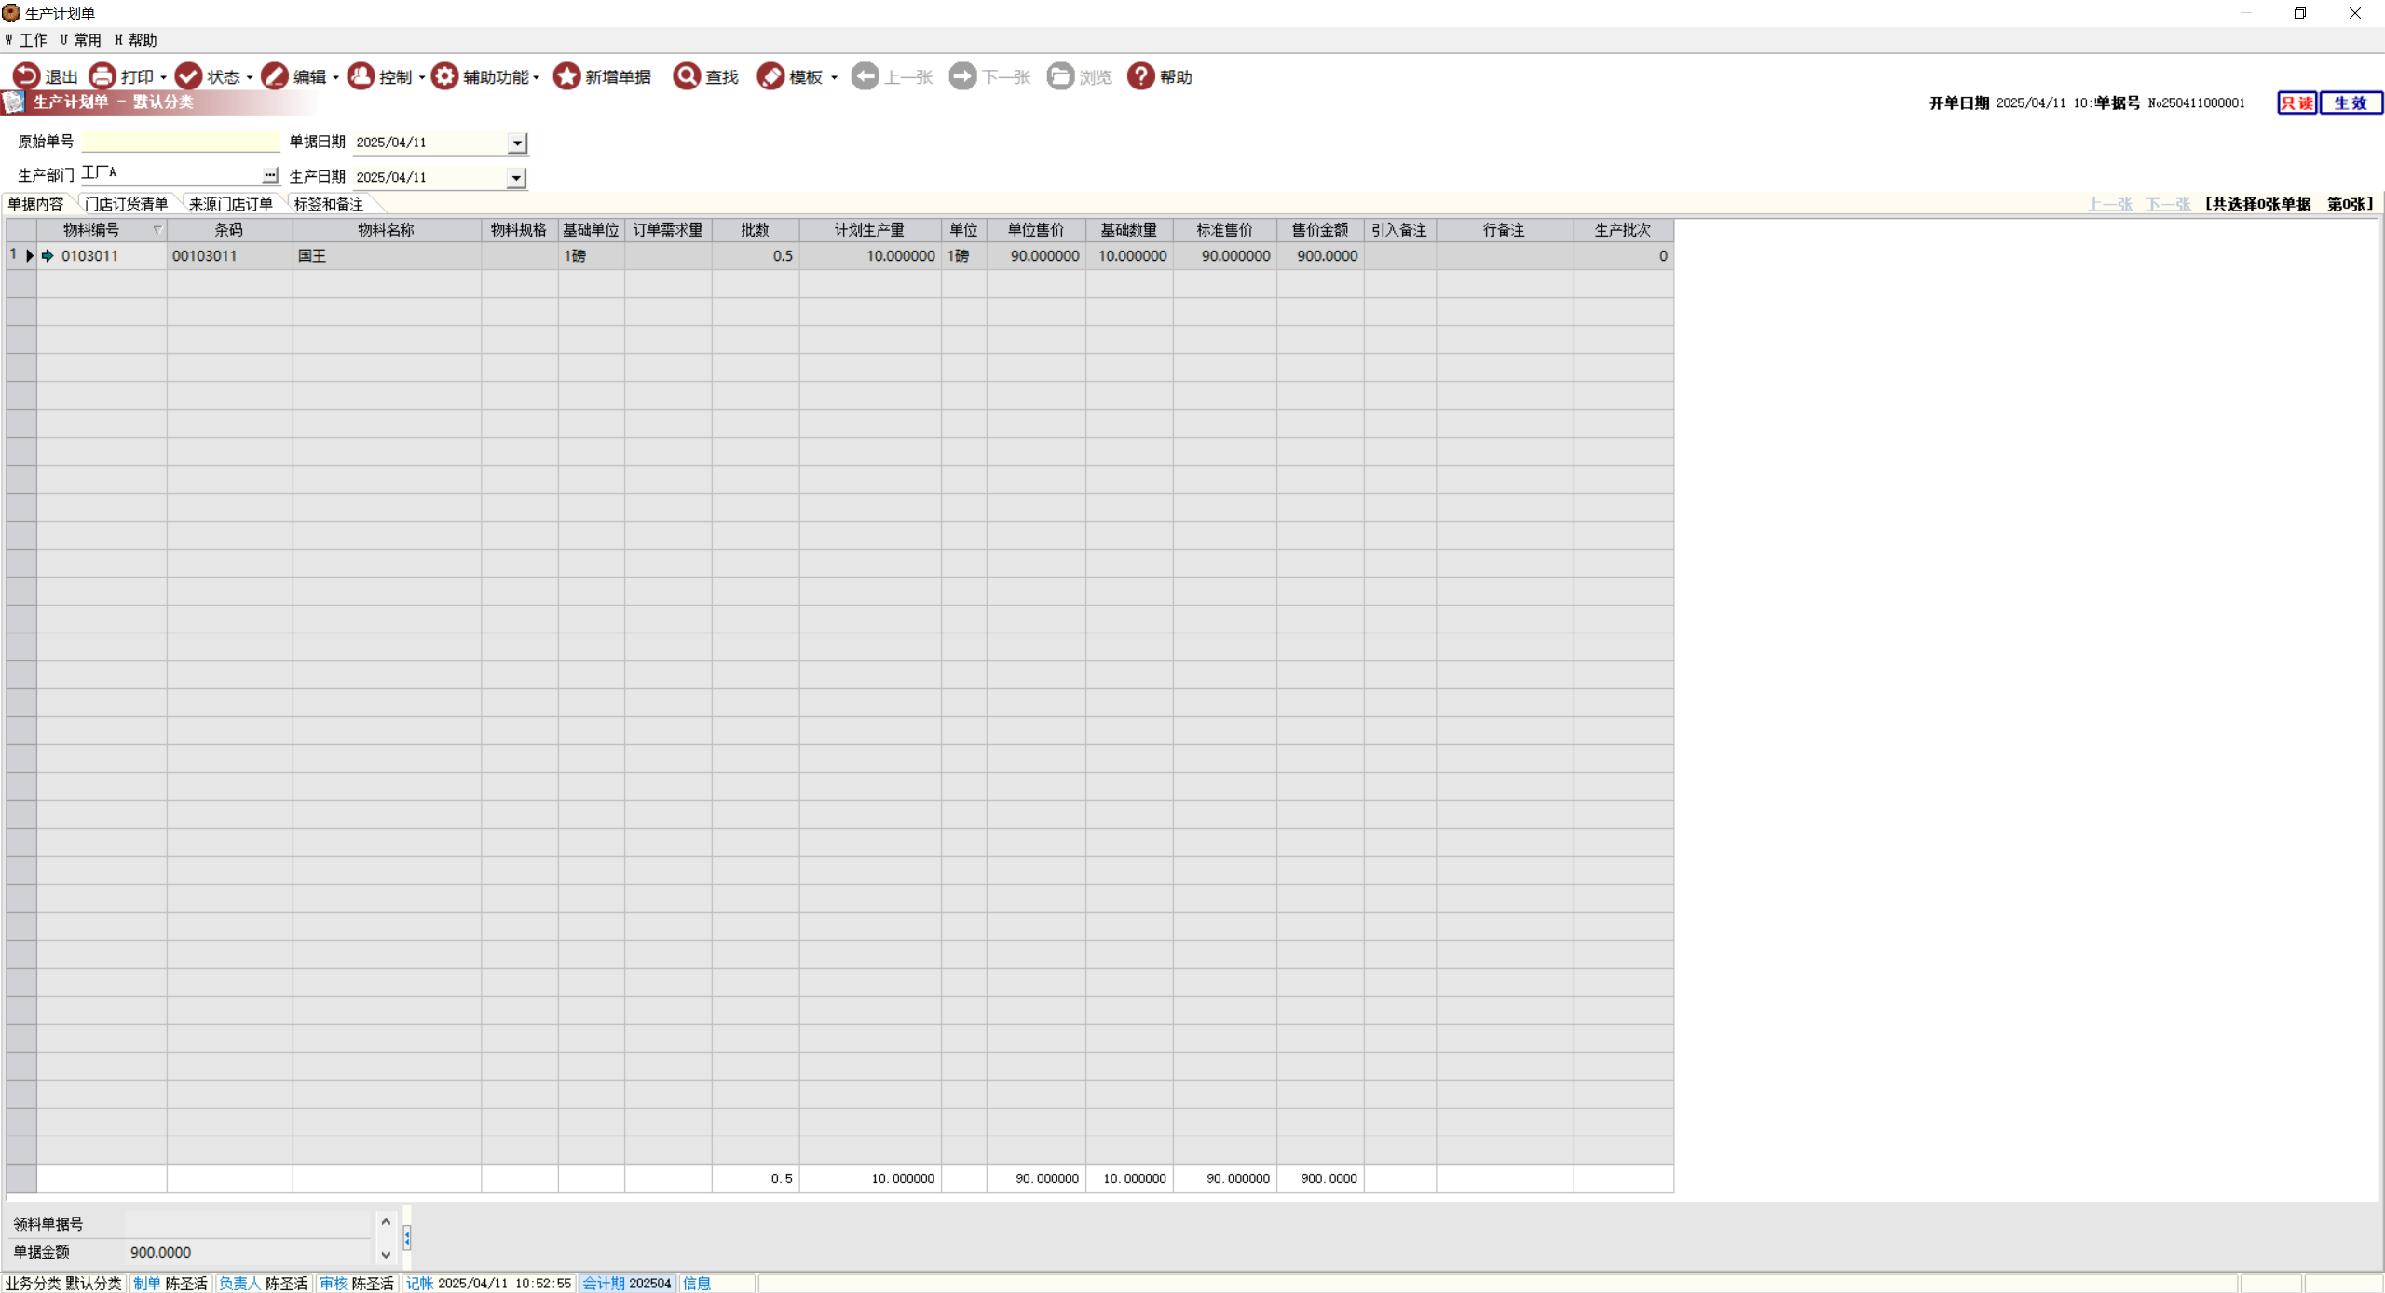Click the 编辑 pencil icon
Viewport: 2385px width, 1293px height.
click(x=275, y=76)
